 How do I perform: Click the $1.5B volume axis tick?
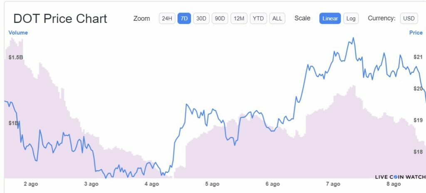coord(16,57)
